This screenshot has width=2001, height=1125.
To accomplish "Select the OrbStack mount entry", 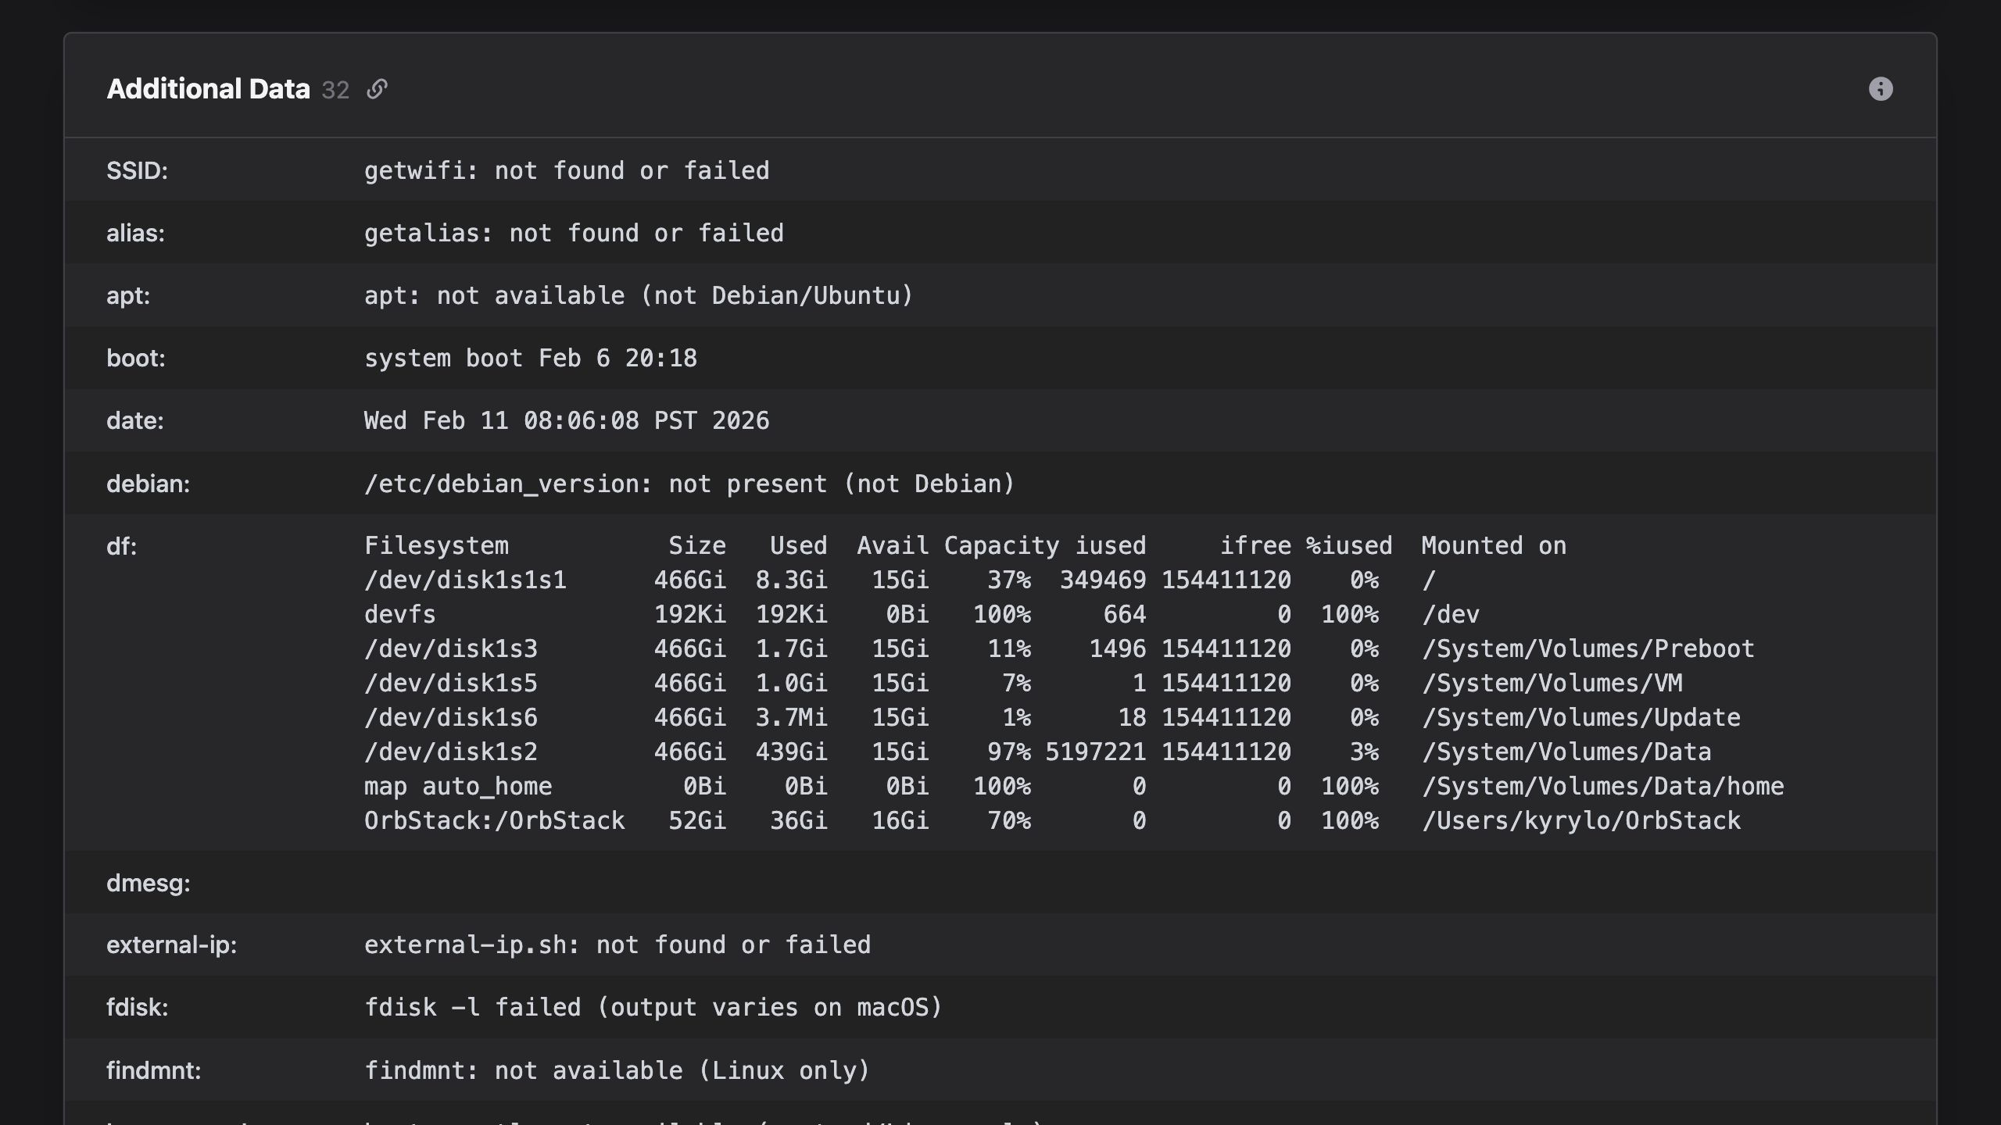I will click(494, 820).
